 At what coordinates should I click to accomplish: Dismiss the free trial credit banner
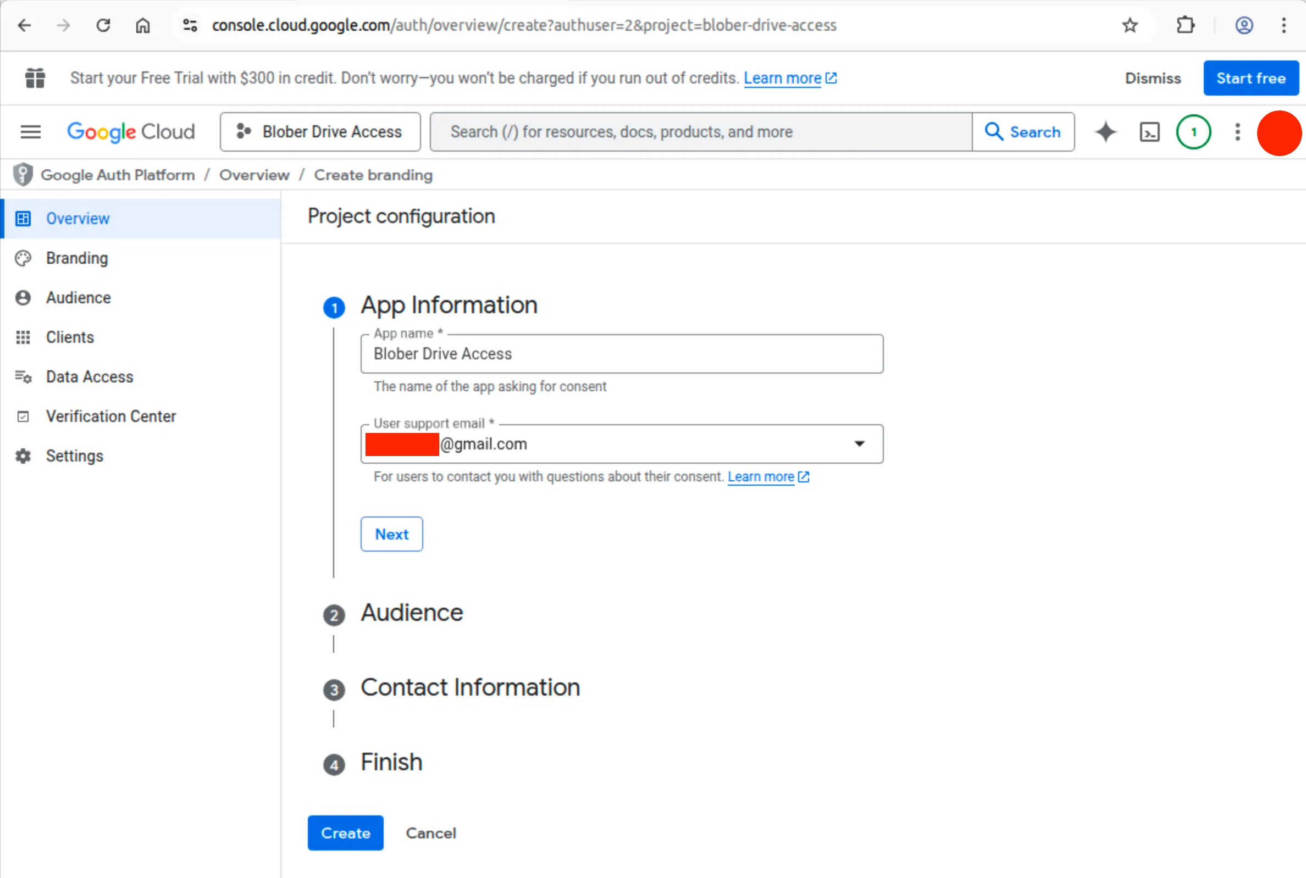[x=1152, y=78]
